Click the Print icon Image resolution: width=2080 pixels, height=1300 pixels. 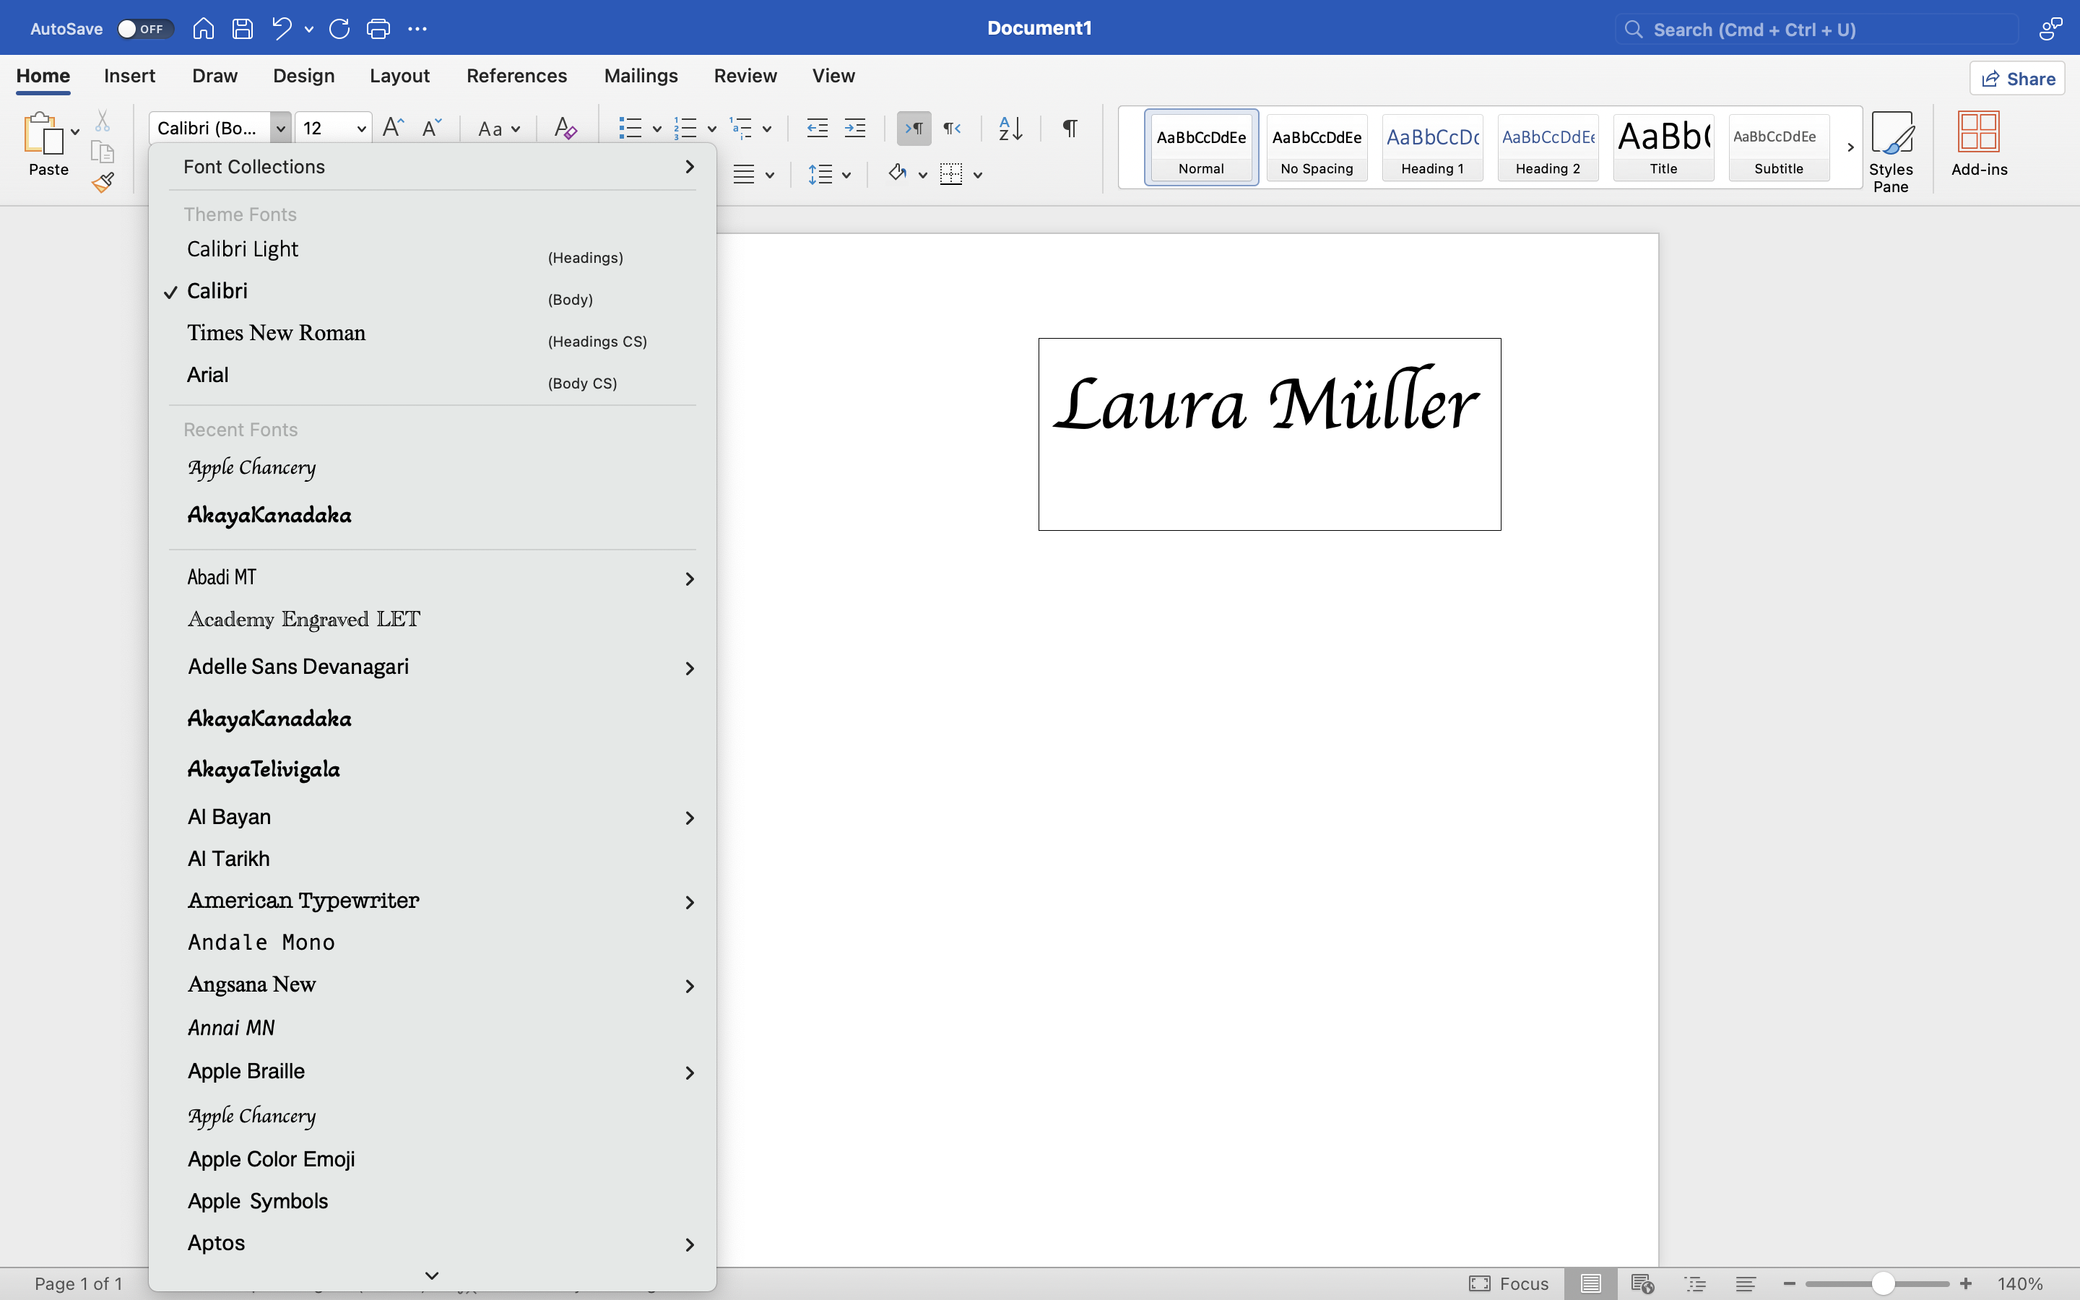(x=378, y=28)
